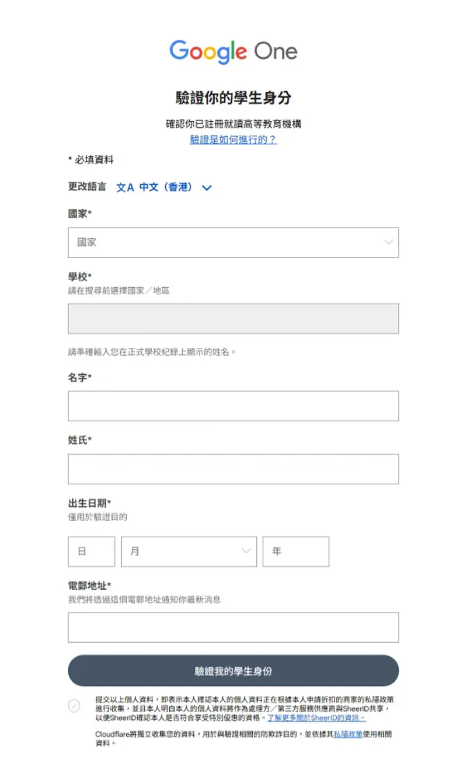Open 了解更多關於SheerID的資訊 link

pyautogui.click(x=316, y=717)
